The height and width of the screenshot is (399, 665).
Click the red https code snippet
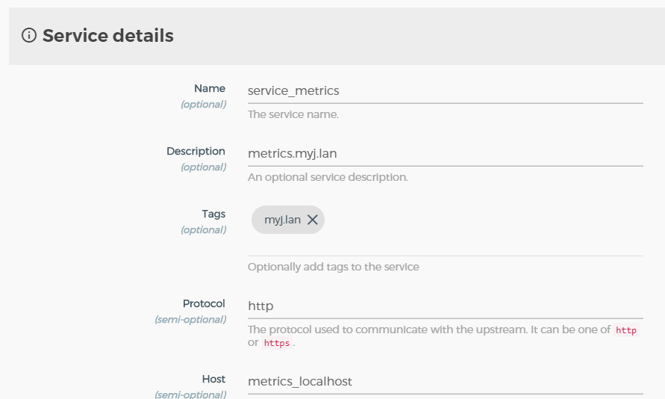[276, 343]
